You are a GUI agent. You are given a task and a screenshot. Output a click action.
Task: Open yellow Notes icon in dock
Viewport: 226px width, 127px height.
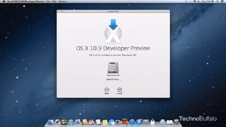click(x=105, y=122)
